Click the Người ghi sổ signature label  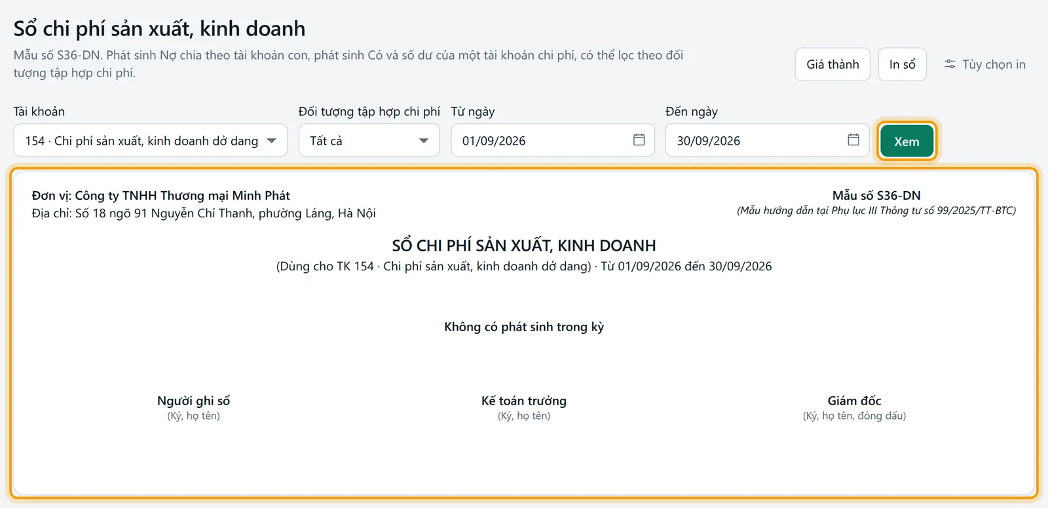(193, 401)
